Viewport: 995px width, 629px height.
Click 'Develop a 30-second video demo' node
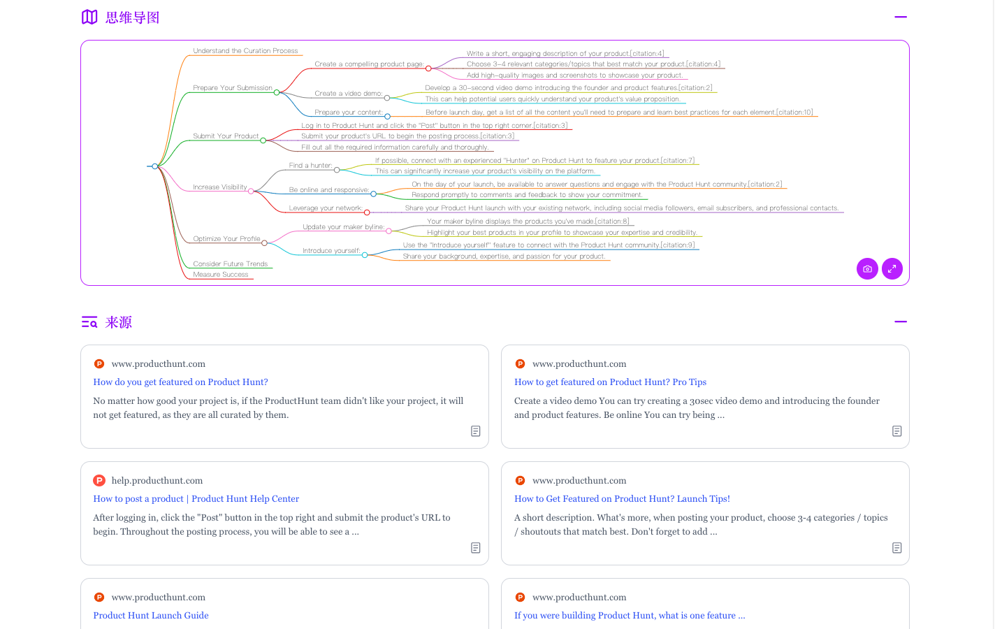pos(569,88)
